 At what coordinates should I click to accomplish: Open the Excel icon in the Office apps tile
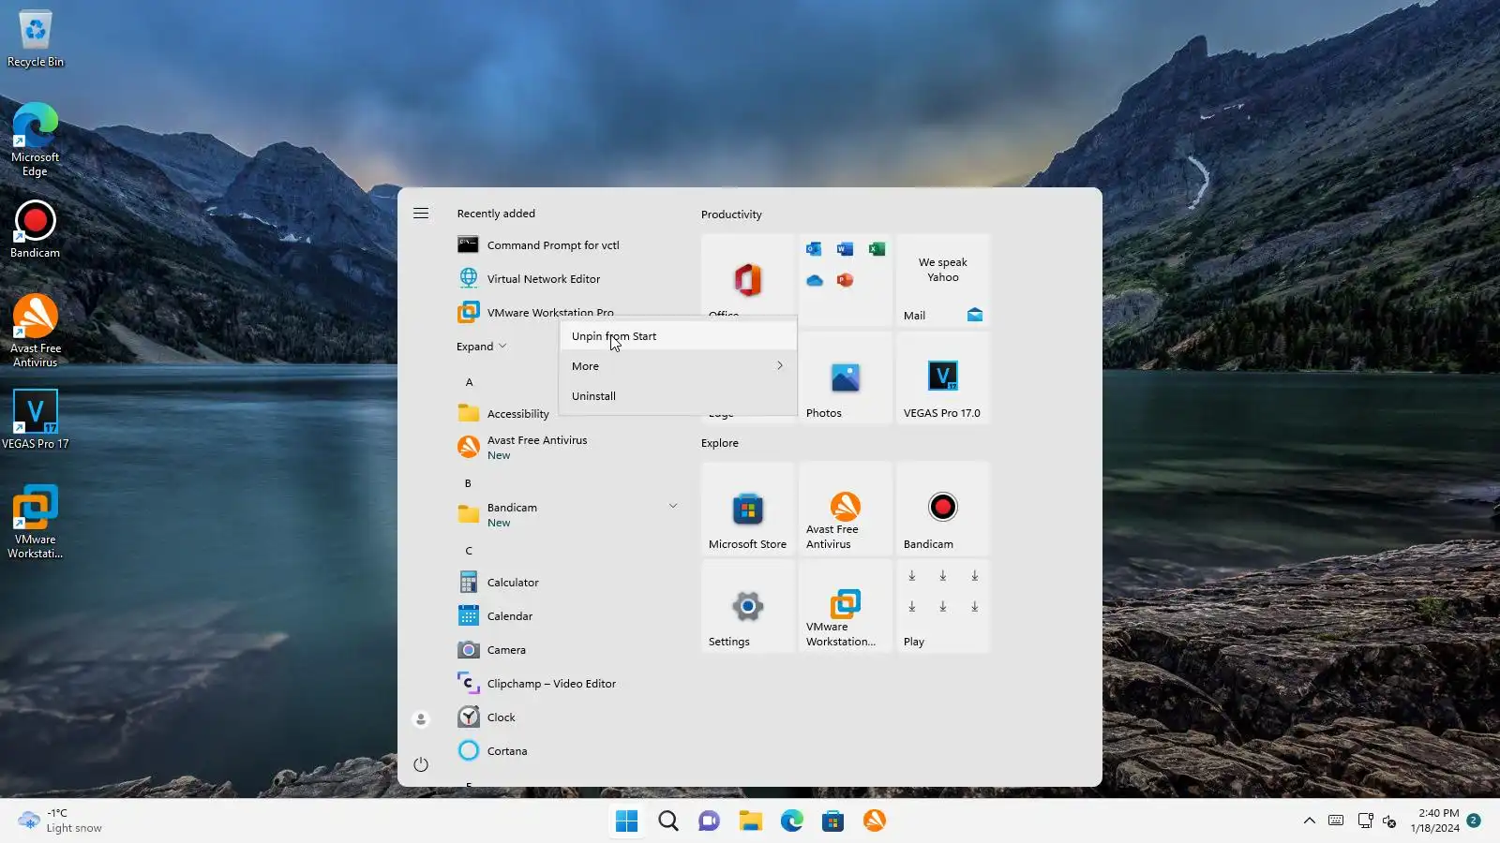[x=877, y=248]
